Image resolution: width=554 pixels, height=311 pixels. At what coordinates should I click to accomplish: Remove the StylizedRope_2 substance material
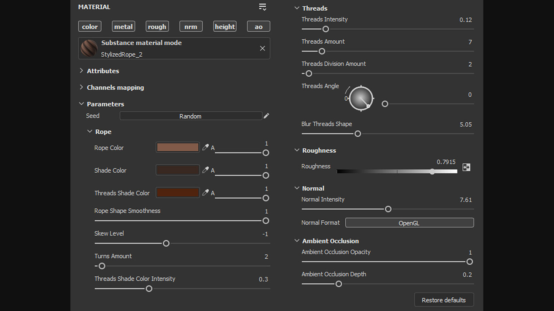click(x=262, y=48)
